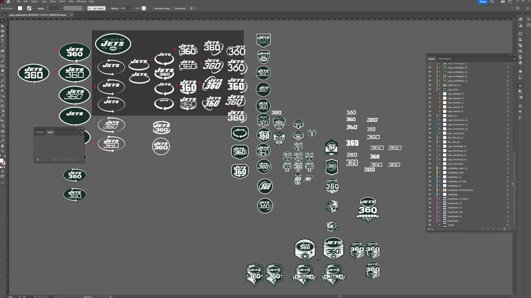
Task: Toggle visibility of the DocBG layer
Action: [x=430, y=225]
